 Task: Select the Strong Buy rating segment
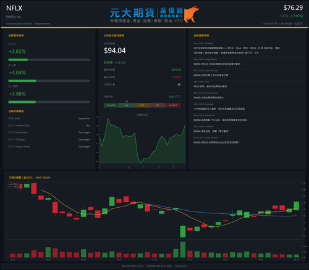click(x=111, y=105)
